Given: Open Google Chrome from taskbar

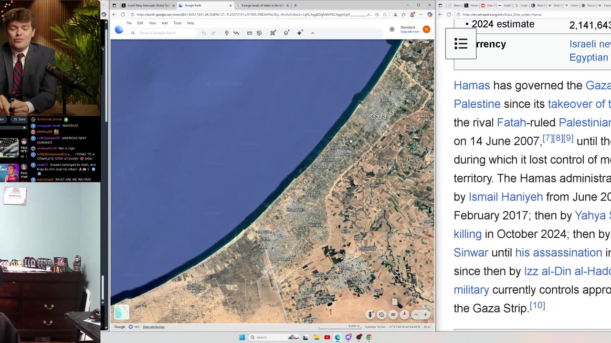Looking at the screenshot, I should [x=369, y=337].
